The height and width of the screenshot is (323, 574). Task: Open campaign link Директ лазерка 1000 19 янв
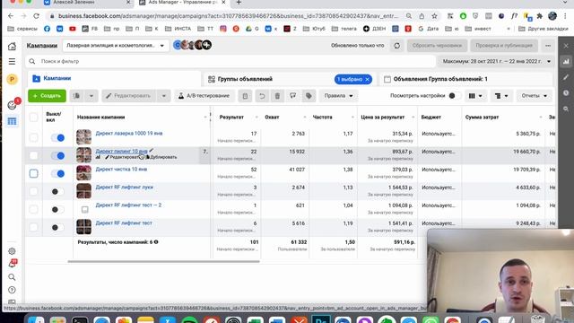click(x=129, y=134)
